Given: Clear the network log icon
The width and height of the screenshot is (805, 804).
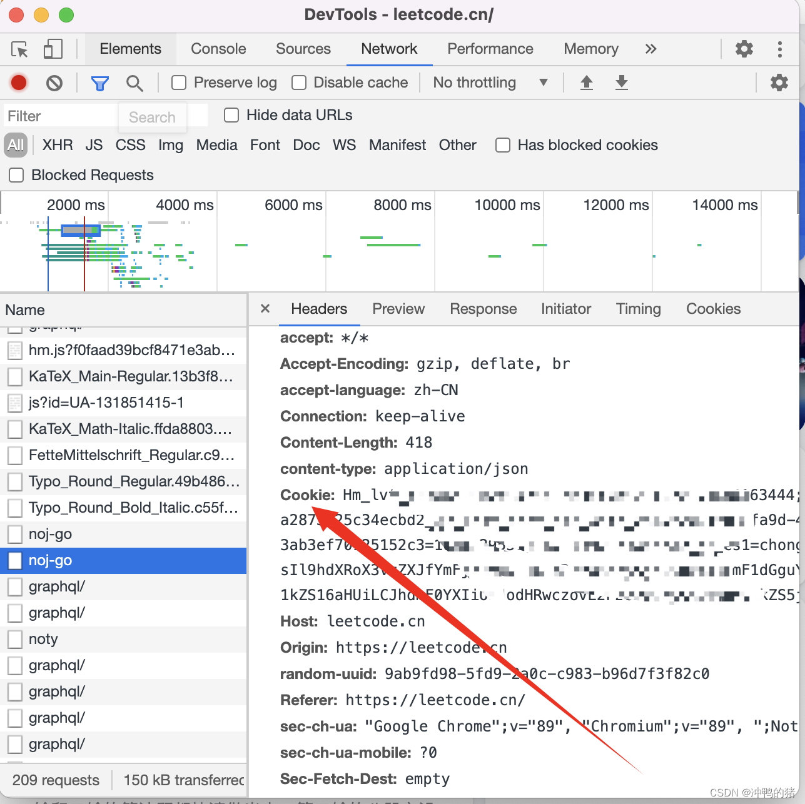Looking at the screenshot, I should [54, 83].
